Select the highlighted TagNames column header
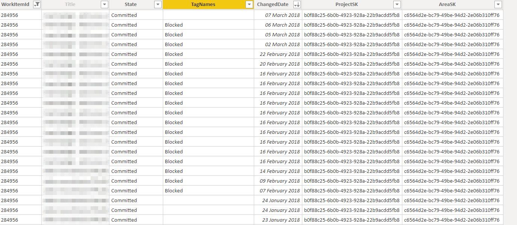The image size is (517, 225). [x=208, y=4]
